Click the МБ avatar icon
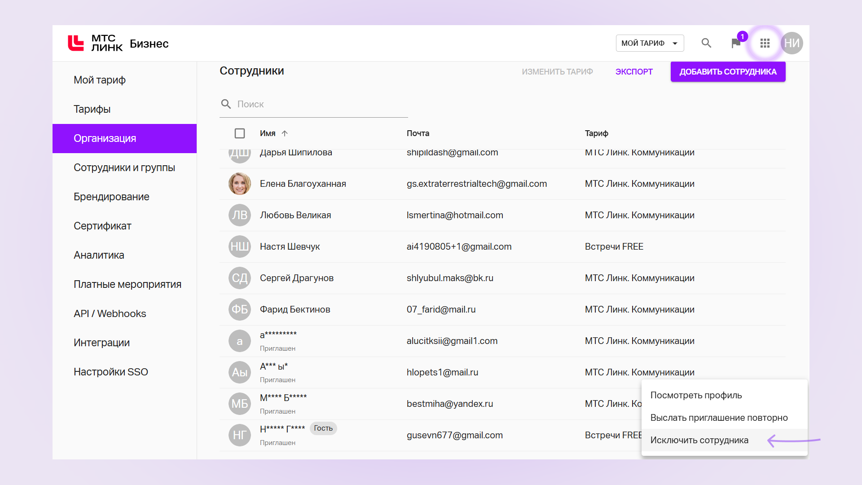 (x=240, y=404)
